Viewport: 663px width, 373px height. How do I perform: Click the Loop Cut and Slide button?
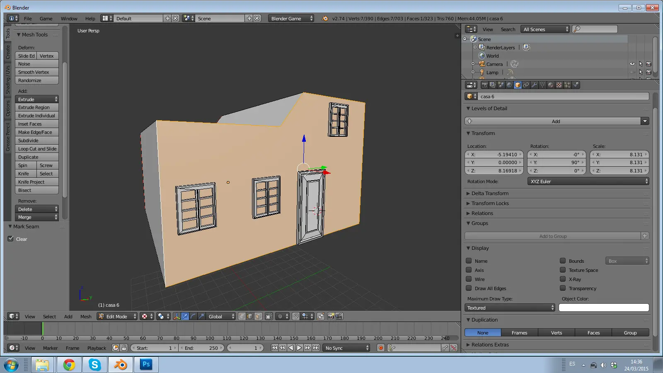coord(37,149)
